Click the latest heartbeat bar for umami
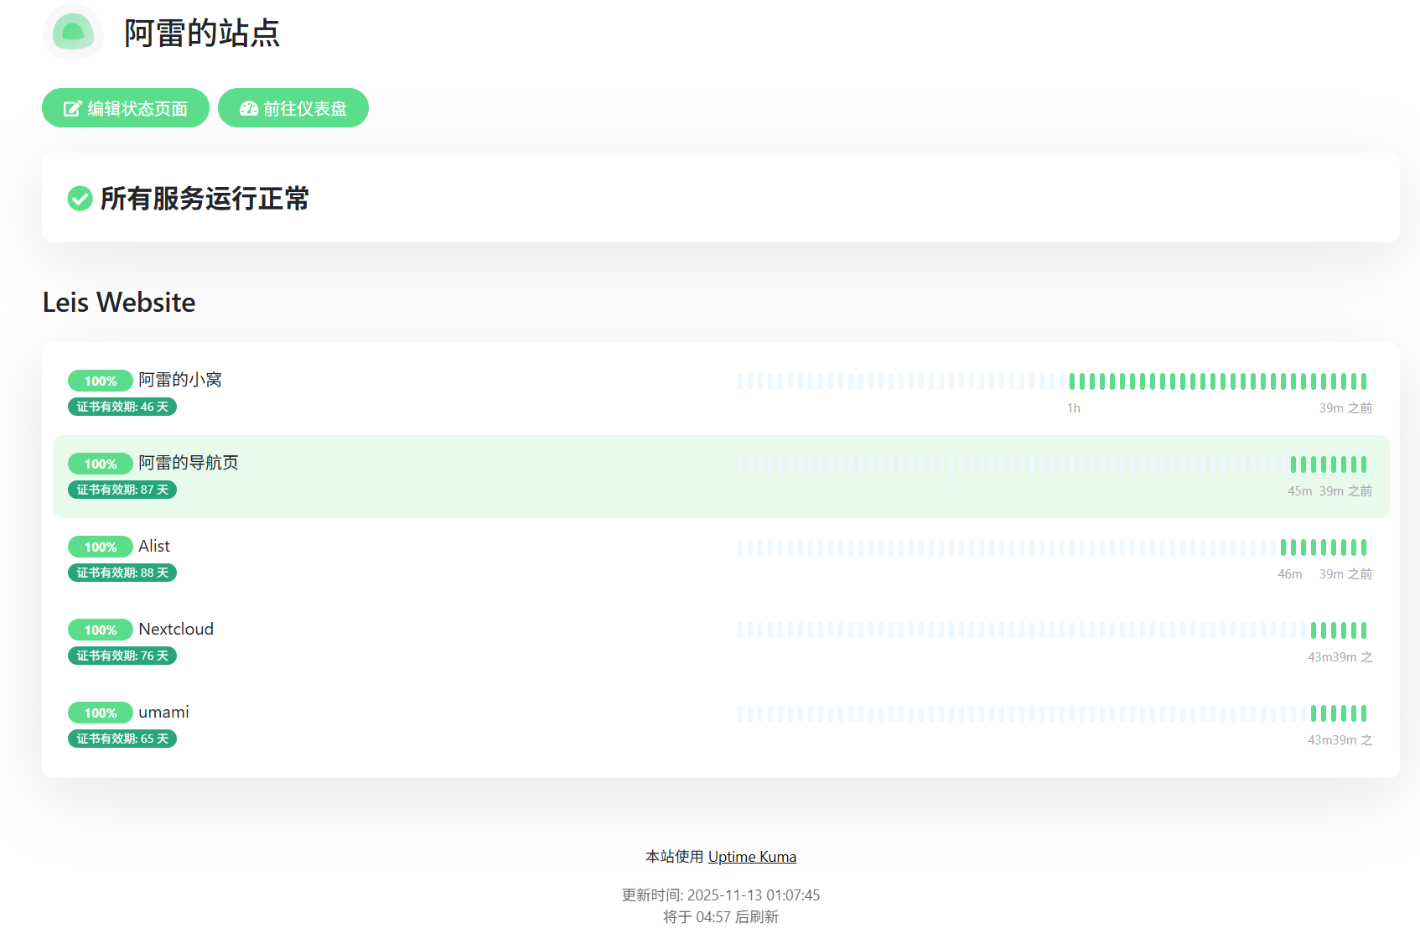The height and width of the screenshot is (944, 1420). pyautogui.click(x=1364, y=713)
